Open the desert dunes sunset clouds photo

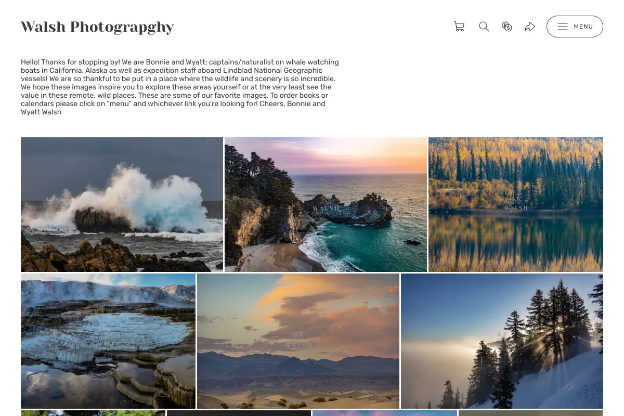(298, 341)
